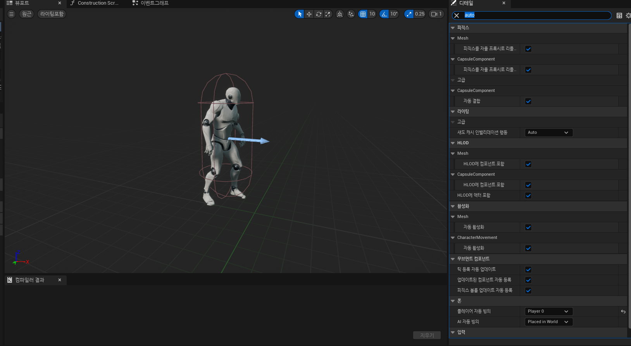Viewport: 631px width, 346px height.
Task: Switch to the 뷰포트 tab
Action: pos(22,3)
